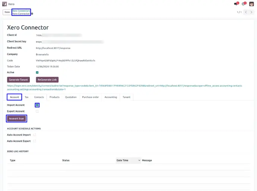Open the user avatar menu
The height and width of the screenshot is (191, 257).
[251, 4]
